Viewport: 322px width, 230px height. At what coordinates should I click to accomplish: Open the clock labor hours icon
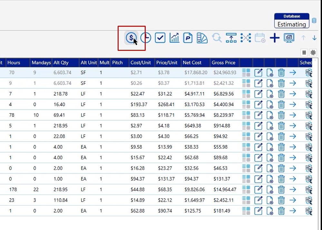click(146, 38)
